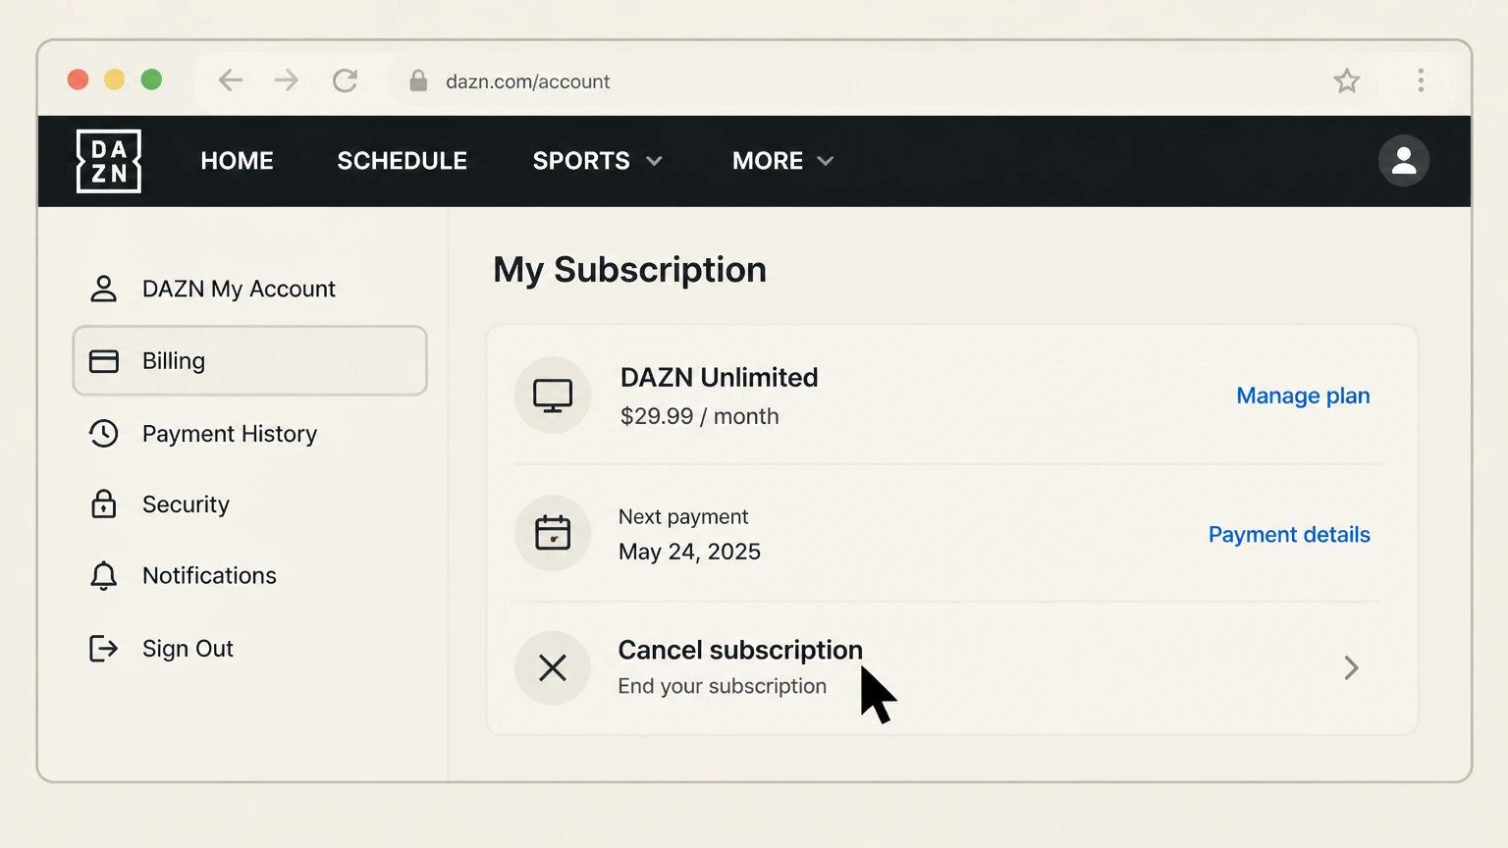This screenshot has height=848, width=1508.
Task: Click the padlock site info icon
Action: pyautogui.click(x=418, y=80)
